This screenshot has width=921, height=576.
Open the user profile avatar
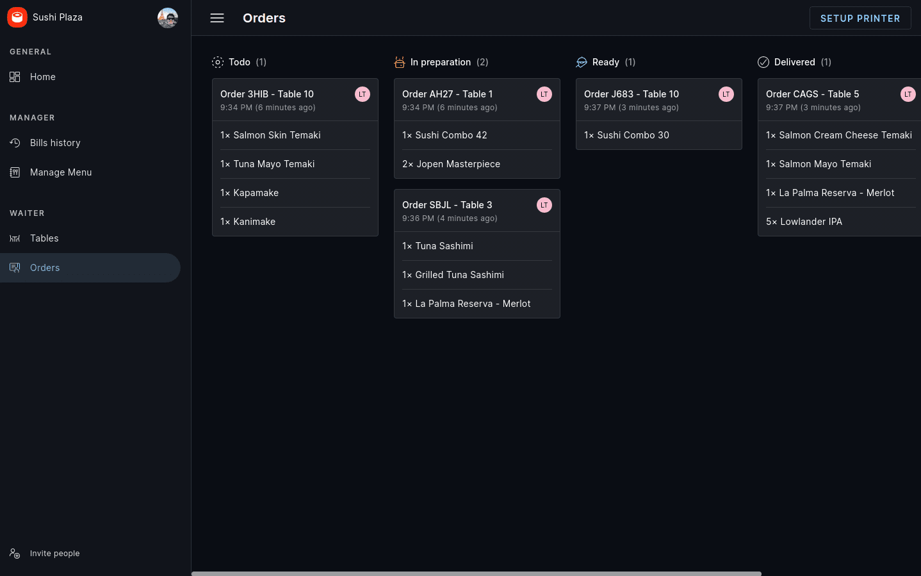[x=168, y=18]
